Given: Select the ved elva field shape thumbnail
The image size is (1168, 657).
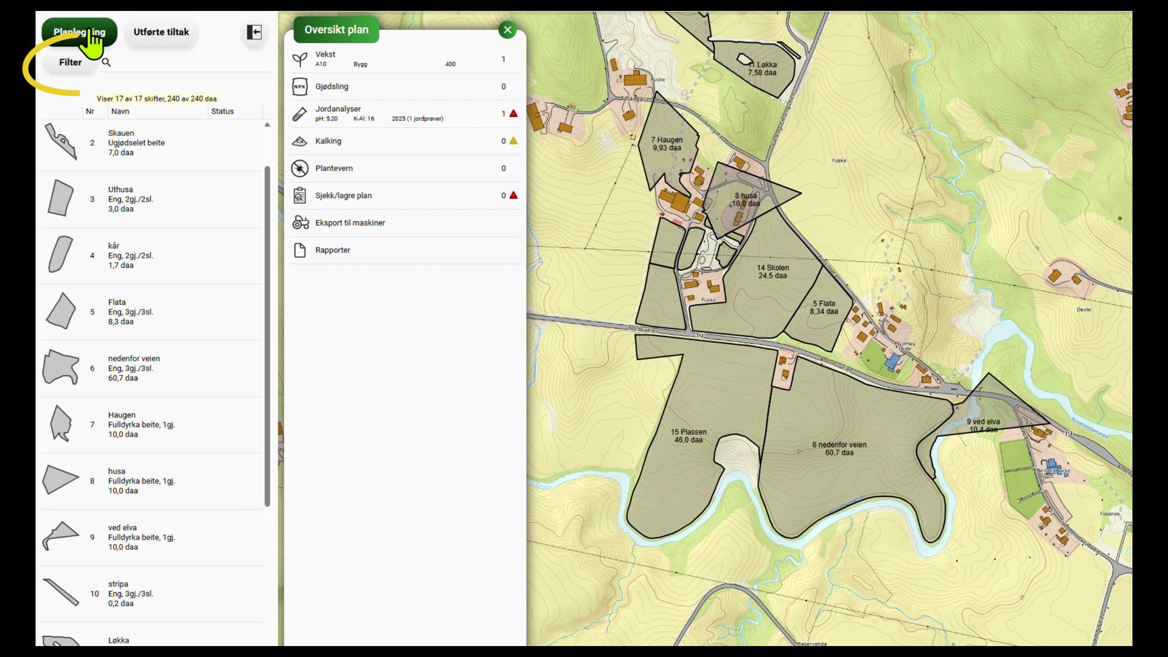Looking at the screenshot, I should [x=61, y=536].
